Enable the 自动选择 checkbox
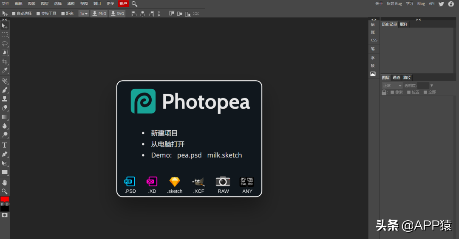 click(x=14, y=14)
